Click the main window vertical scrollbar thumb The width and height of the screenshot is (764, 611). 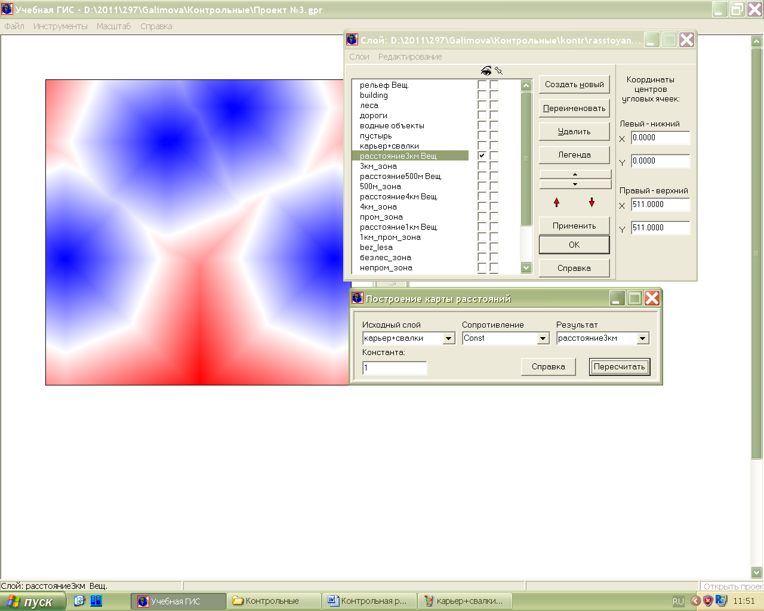click(x=756, y=253)
